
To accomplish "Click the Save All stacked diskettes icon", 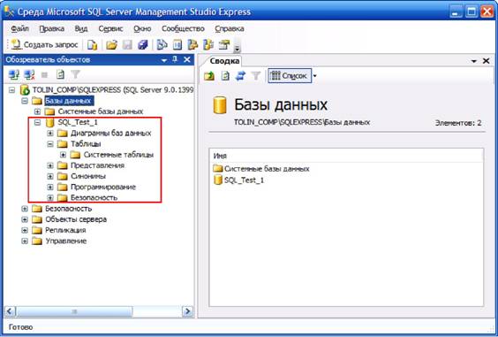I will 143,45.
